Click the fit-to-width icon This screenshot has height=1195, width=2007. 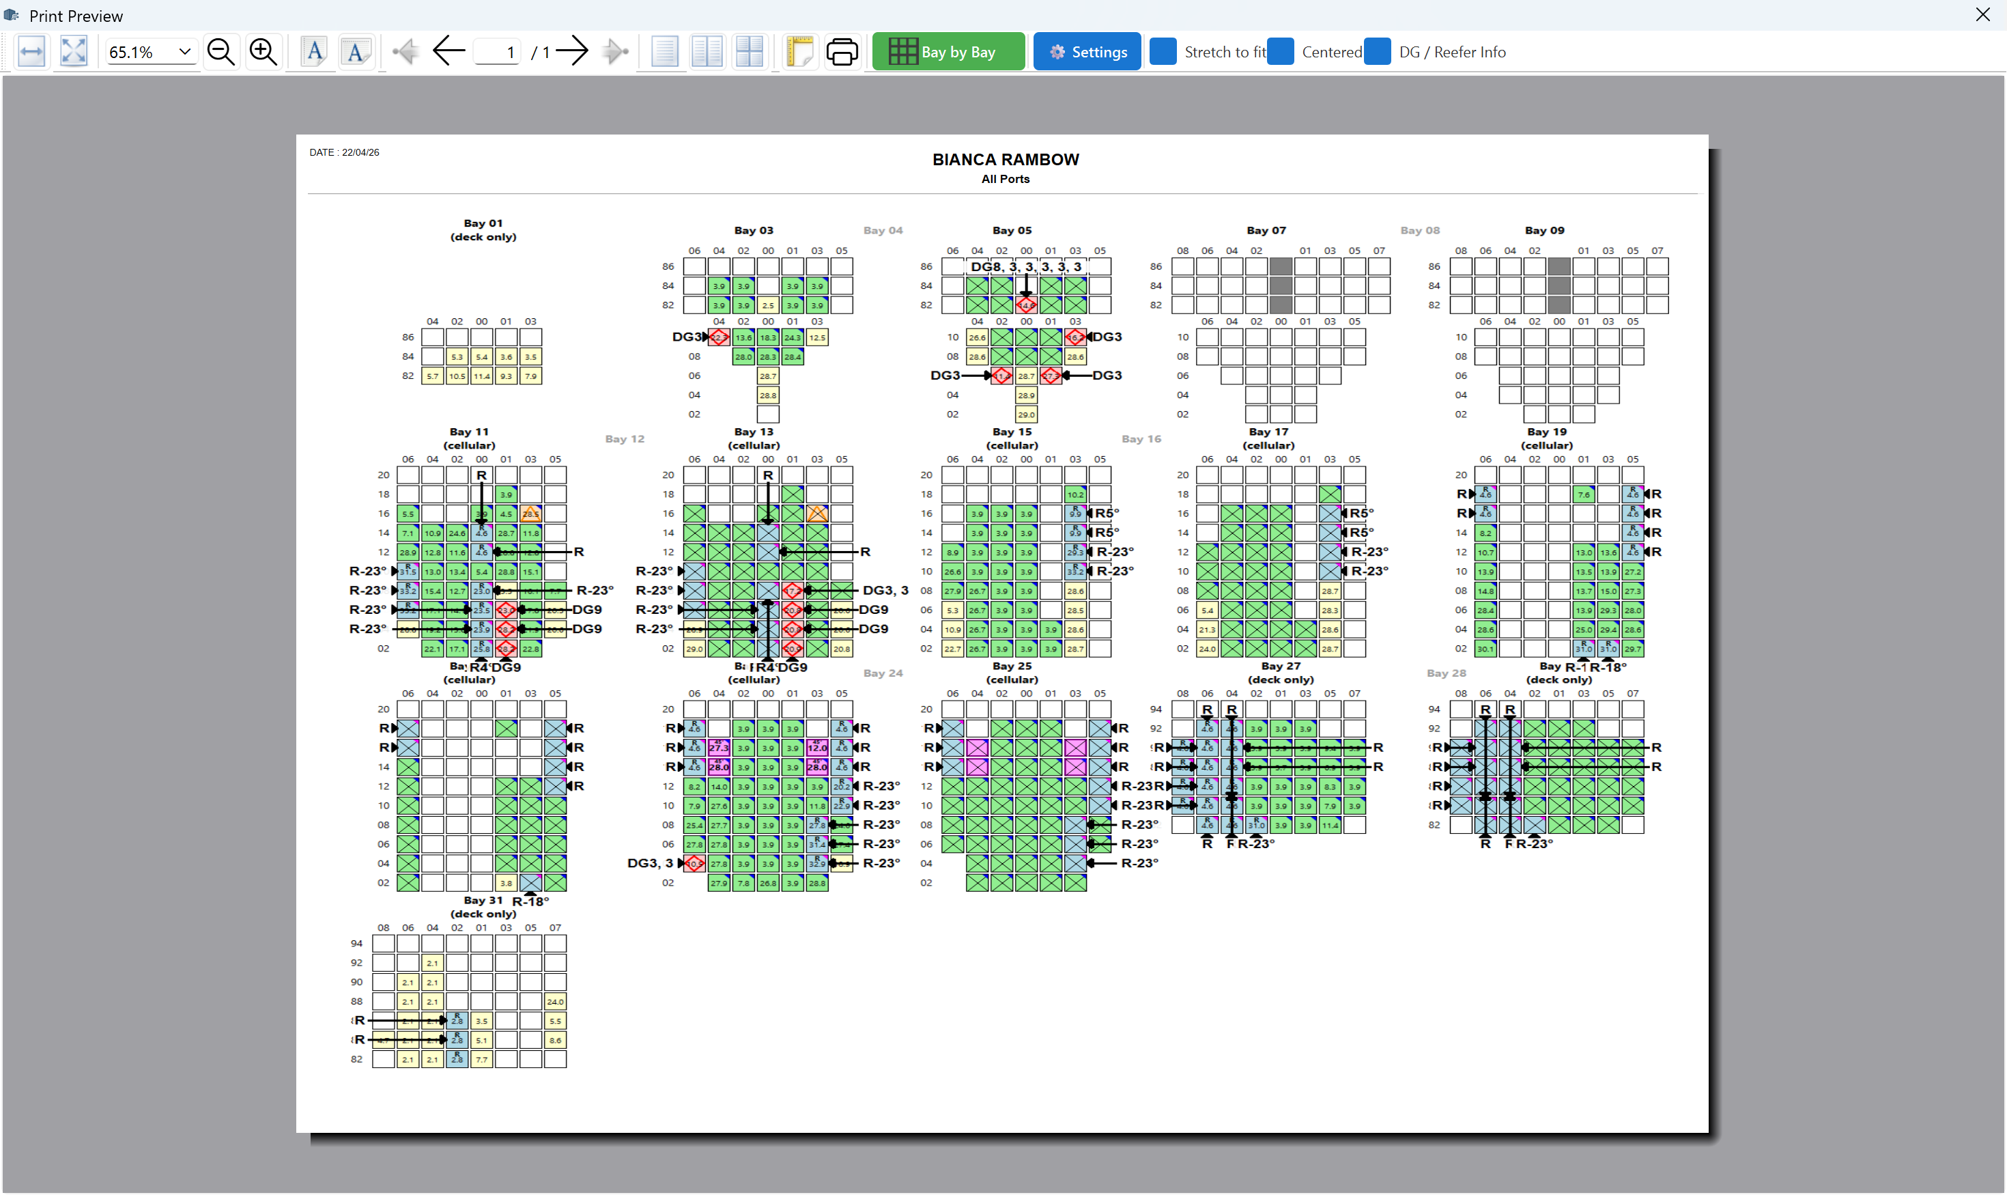(x=31, y=51)
